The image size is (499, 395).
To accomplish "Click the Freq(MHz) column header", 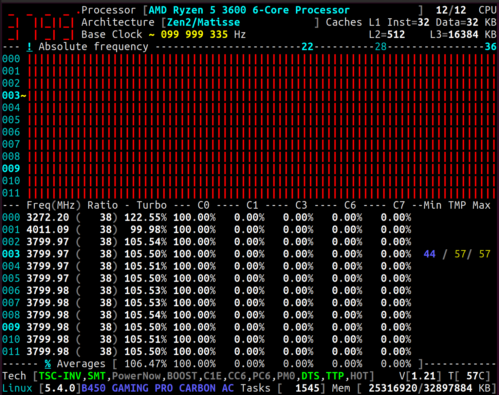I will click(x=54, y=205).
